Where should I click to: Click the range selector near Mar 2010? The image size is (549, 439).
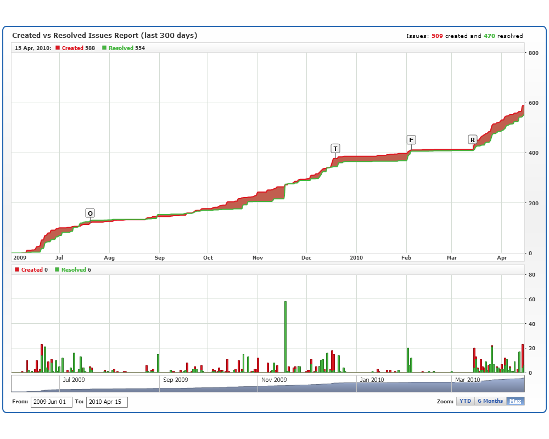tap(467, 383)
